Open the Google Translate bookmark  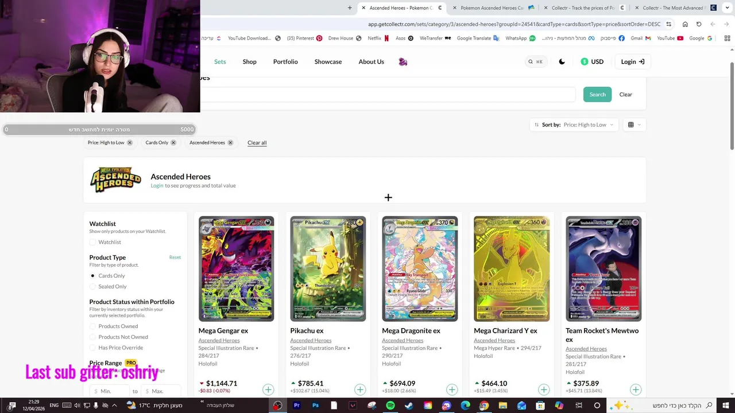(x=478, y=38)
